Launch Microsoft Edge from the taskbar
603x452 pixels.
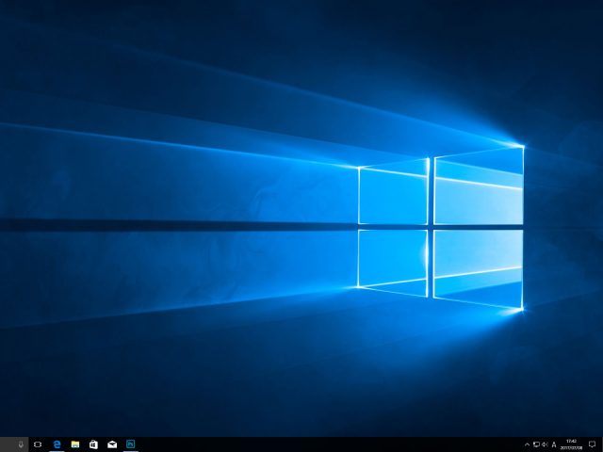click(x=57, y=444)
